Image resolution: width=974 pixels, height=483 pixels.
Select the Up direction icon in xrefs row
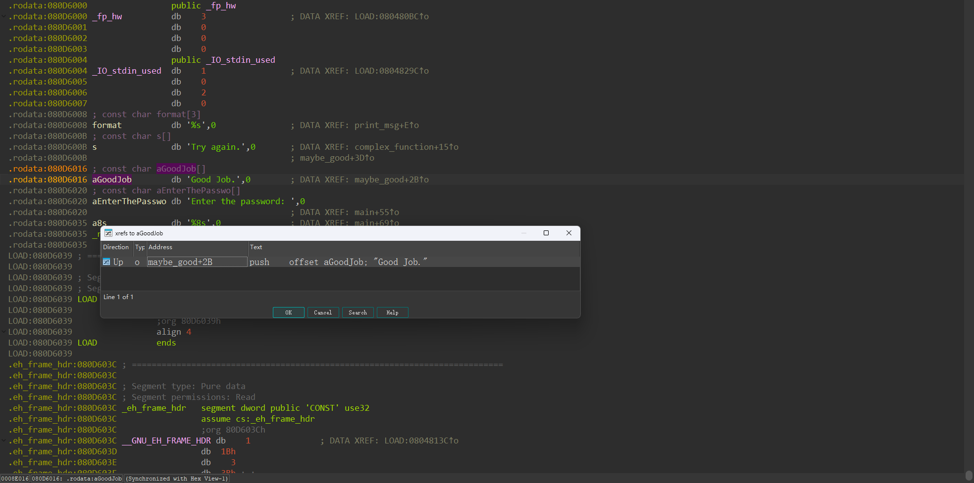coord(106,262)
